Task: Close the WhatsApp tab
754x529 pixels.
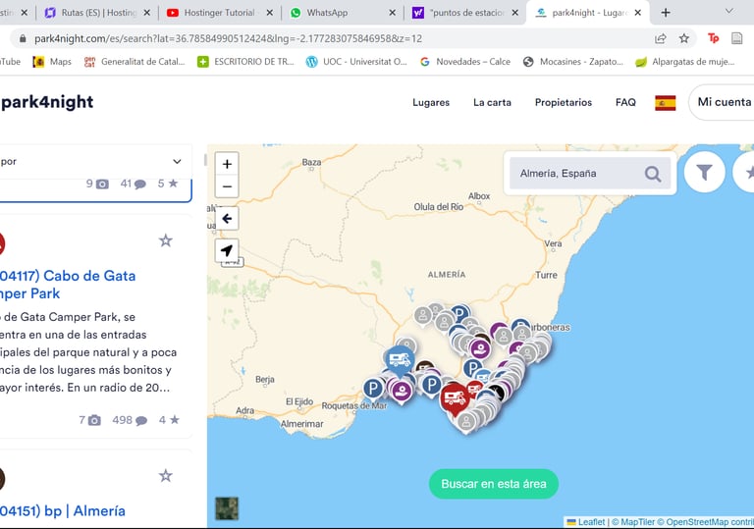Action: pyautogui.click(x=393, y=13)
